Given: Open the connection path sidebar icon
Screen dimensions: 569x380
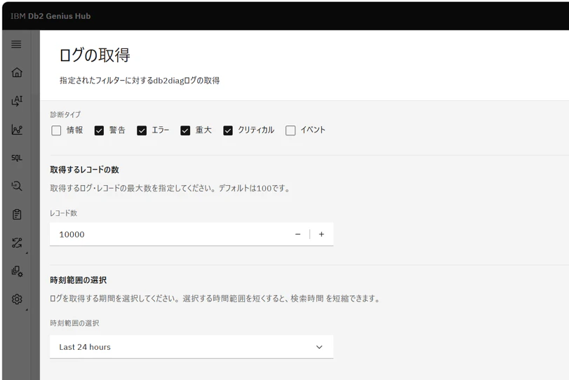Looking at the screenshot, I should click(17, 243).
